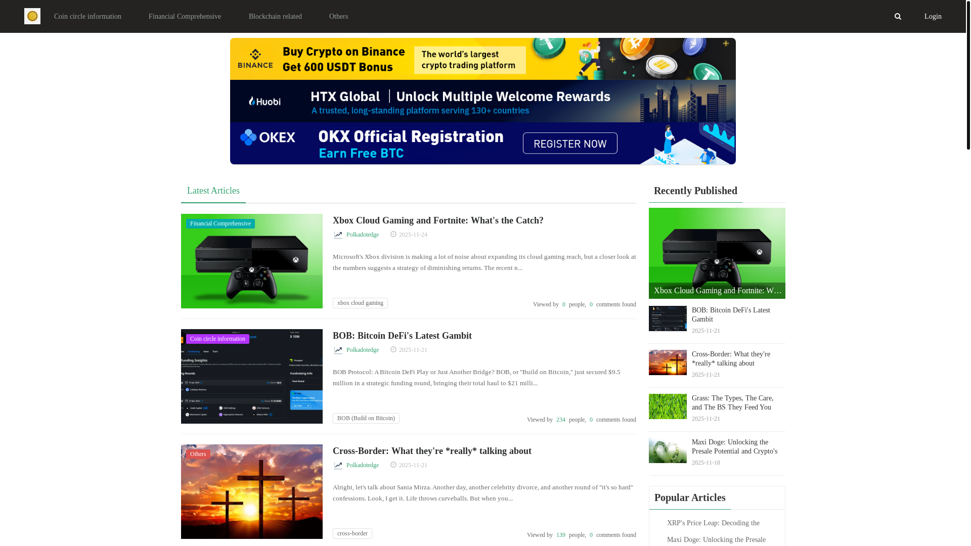Click Polkadotedge author on Xbox article

pos(363,235)
